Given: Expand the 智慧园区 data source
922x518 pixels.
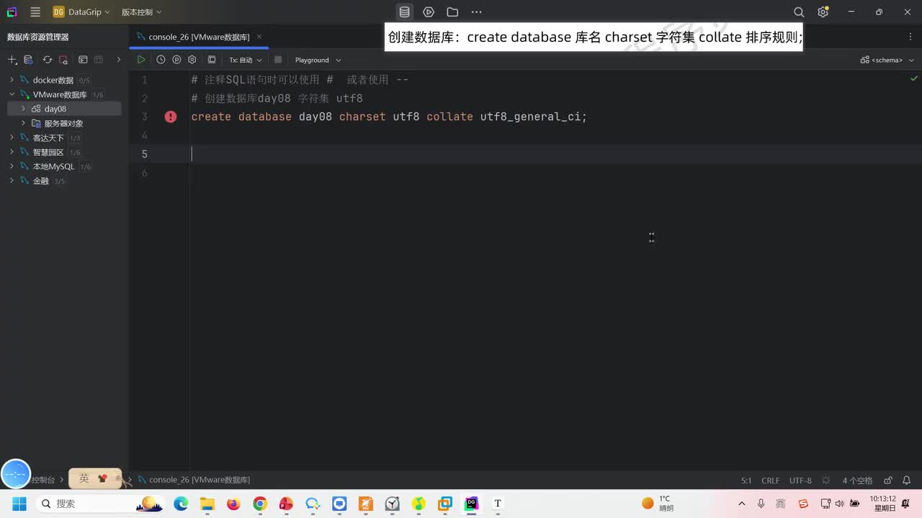Looking at the screenshot, I should click(x=12, y=152).
